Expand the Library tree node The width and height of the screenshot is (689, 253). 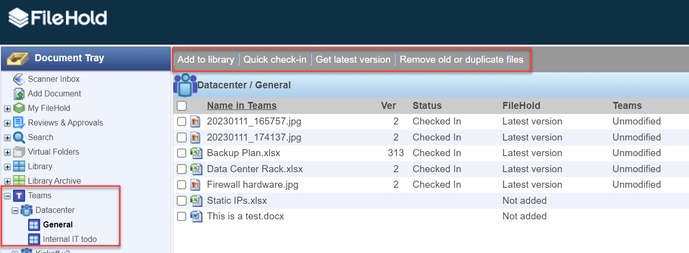click(x=8, y=167)
